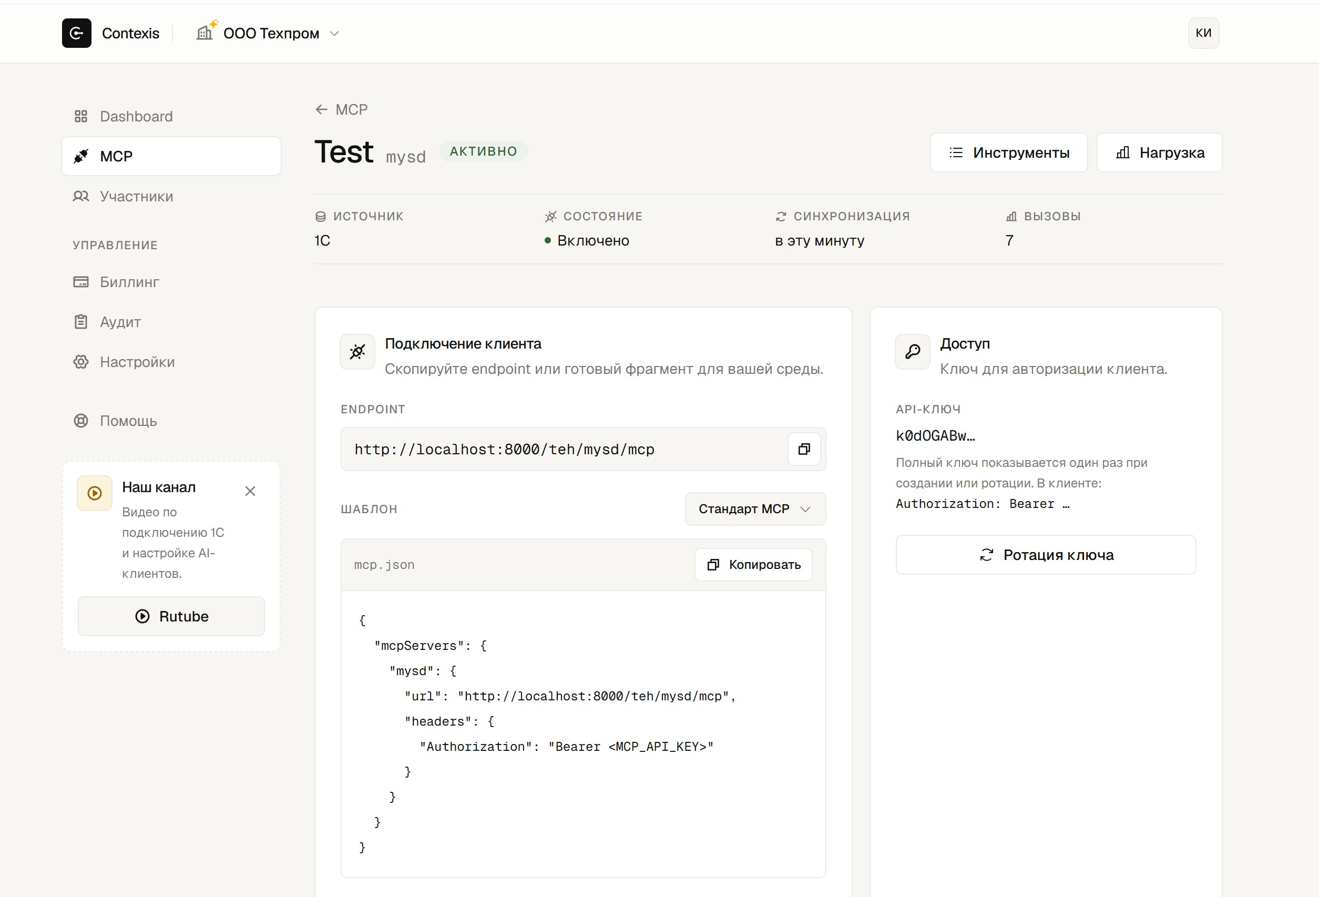Viewport: 1319px width, 897px height.
Task: Click the play icon inside Rutube button
Action: pos(142,617)
